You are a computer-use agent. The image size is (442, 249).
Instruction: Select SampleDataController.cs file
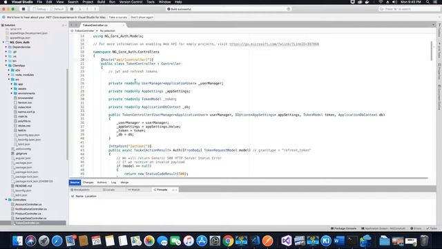30,219
